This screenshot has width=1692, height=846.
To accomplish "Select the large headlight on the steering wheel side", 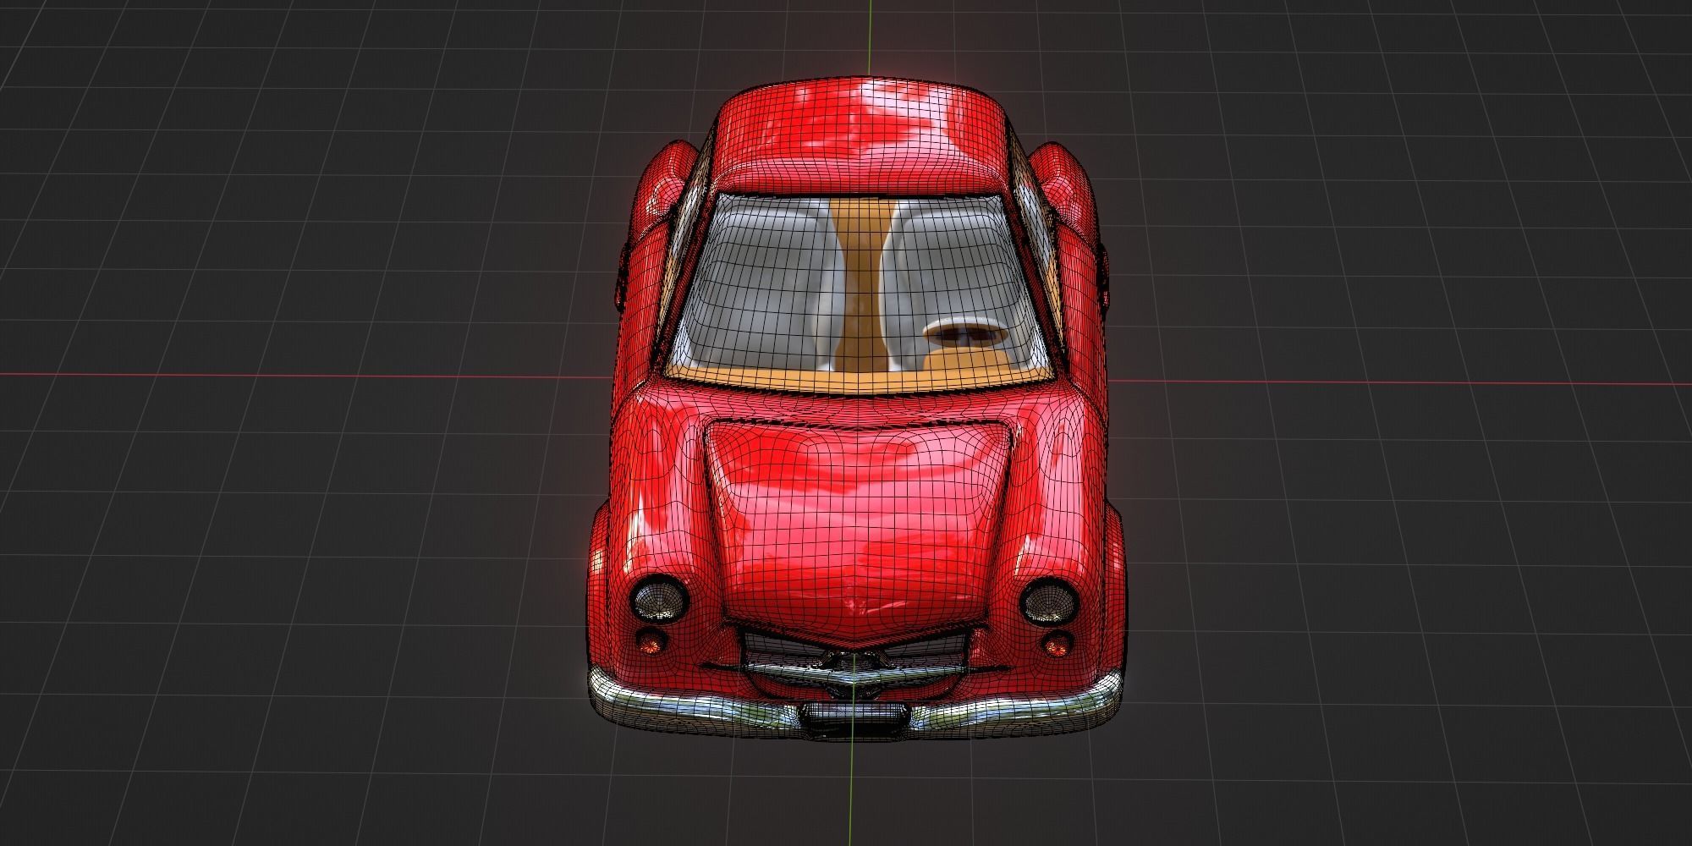I will click(1049, 600).
